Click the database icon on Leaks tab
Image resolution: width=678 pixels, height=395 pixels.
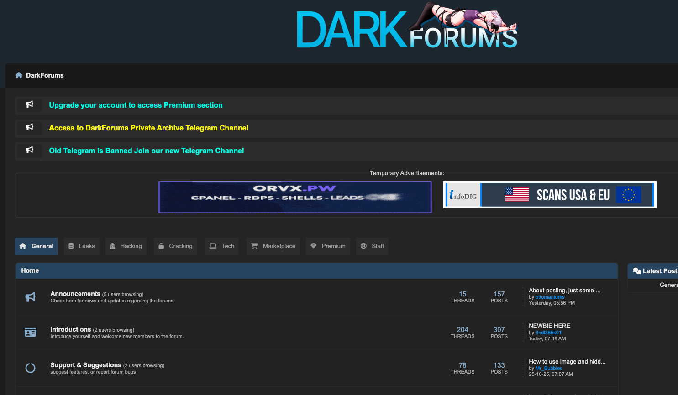click(71, 246)
